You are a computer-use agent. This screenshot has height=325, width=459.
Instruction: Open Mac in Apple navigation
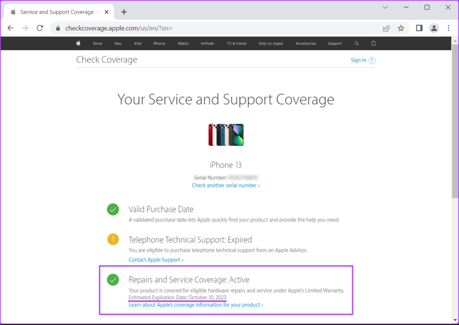pos(118,43)
